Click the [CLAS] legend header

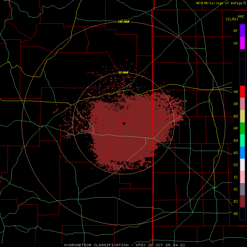[x=232, y=19]
